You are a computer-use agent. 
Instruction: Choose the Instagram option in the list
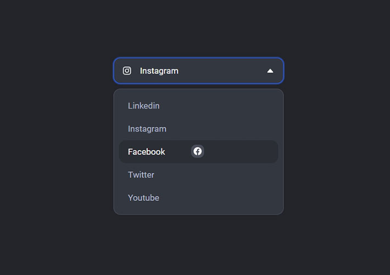pyautogui.click(x=147, y=128)
